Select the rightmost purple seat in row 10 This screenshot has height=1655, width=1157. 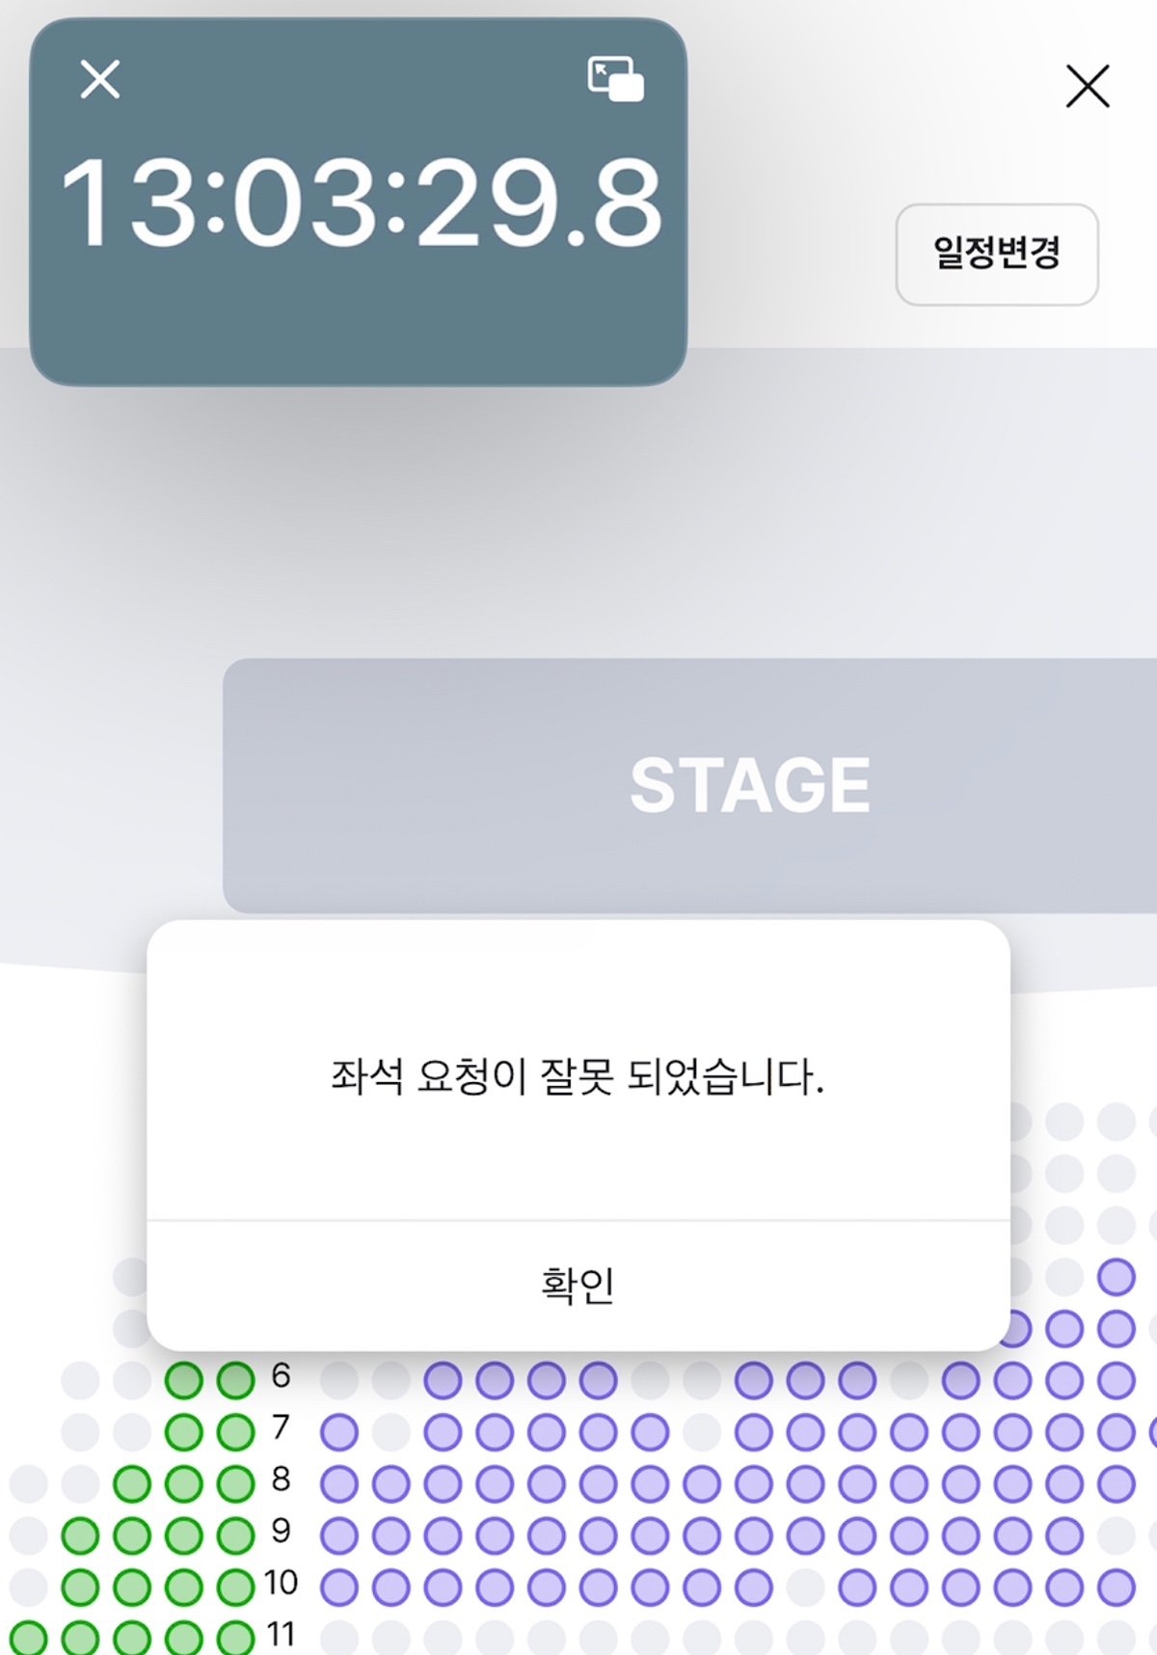(x=1116, y=1587)
